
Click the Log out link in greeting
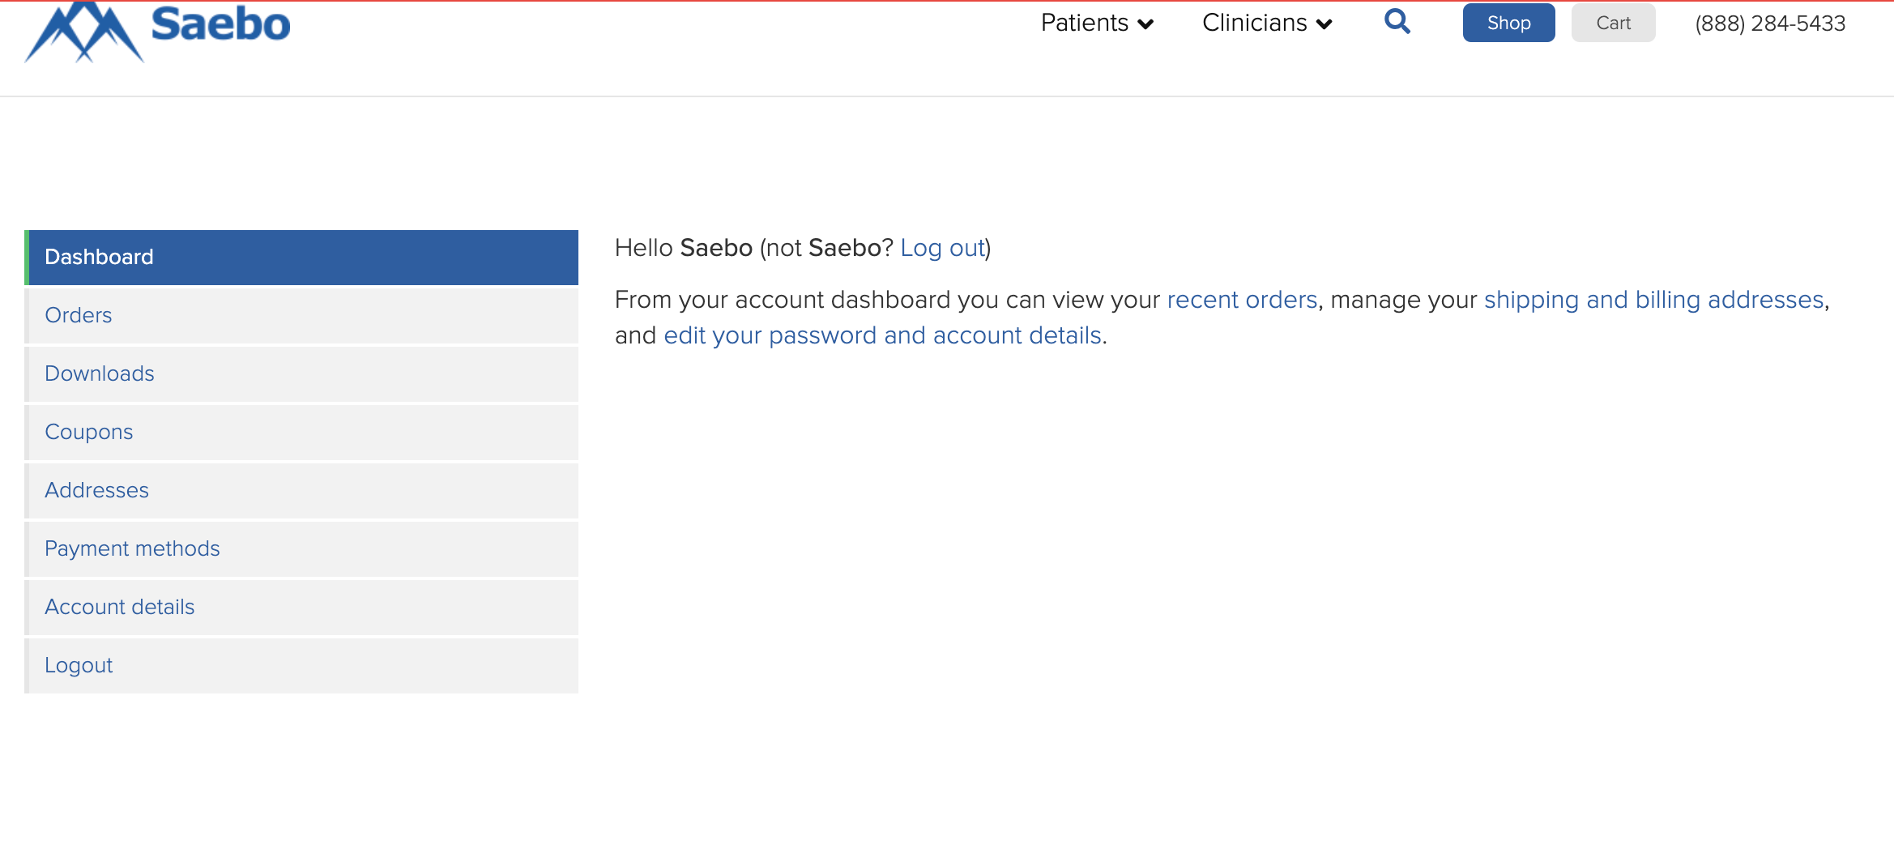(942, 248)
